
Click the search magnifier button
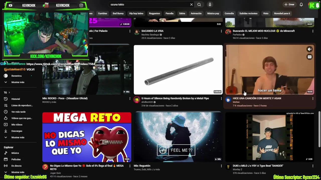199,4
